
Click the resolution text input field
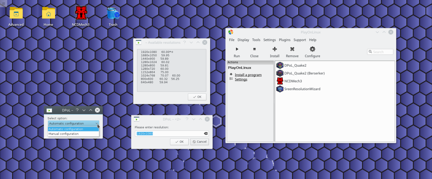[172, 134]
